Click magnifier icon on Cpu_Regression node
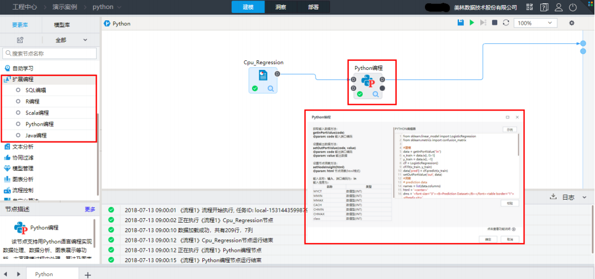This screenshot has height=279, width=595. click(x=271, y=88)
